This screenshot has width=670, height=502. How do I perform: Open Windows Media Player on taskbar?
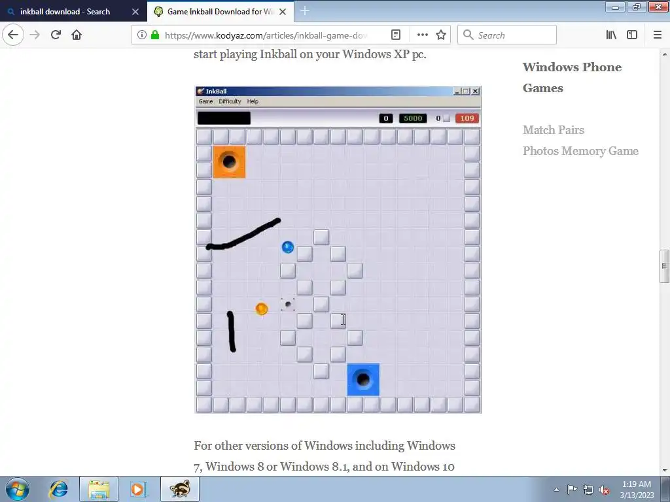point(137,489)
